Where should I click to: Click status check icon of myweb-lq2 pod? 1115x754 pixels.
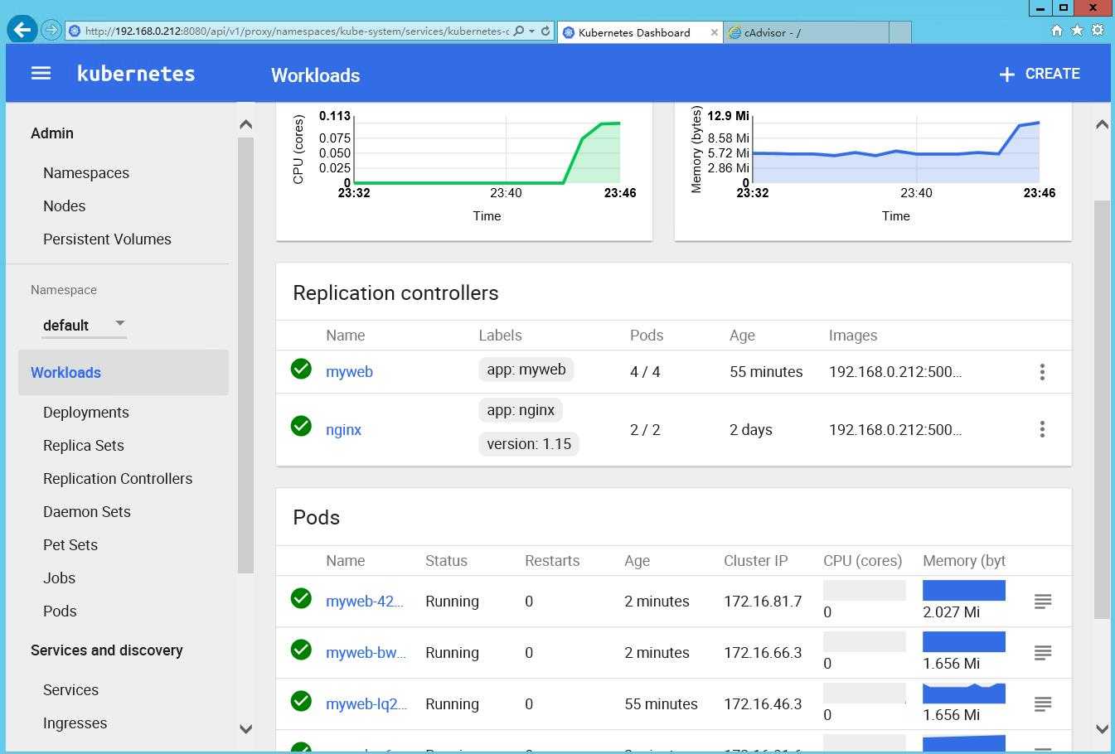click(x=301, y=701)
